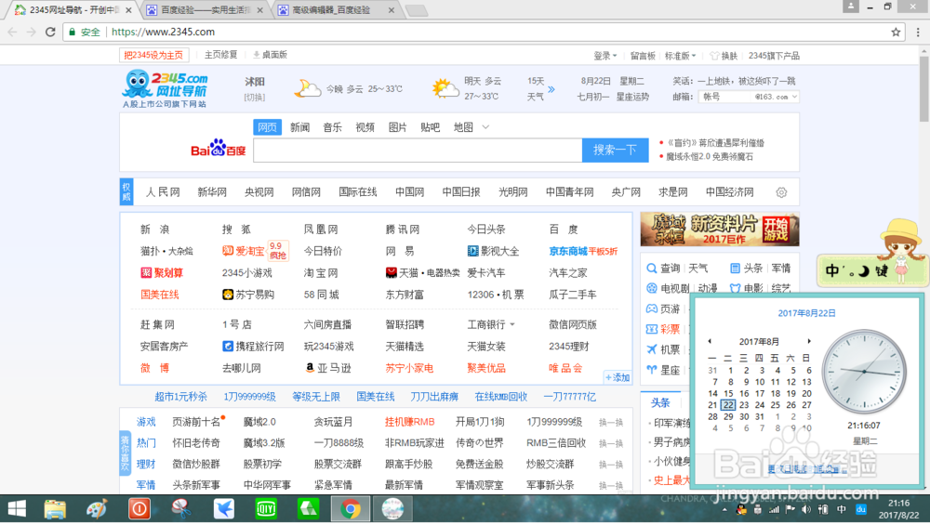
Task: Click the Baidu logo
Action: point(218,148)
